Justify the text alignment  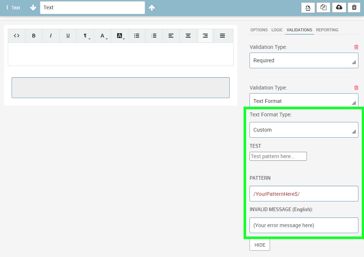click(223, 36)
